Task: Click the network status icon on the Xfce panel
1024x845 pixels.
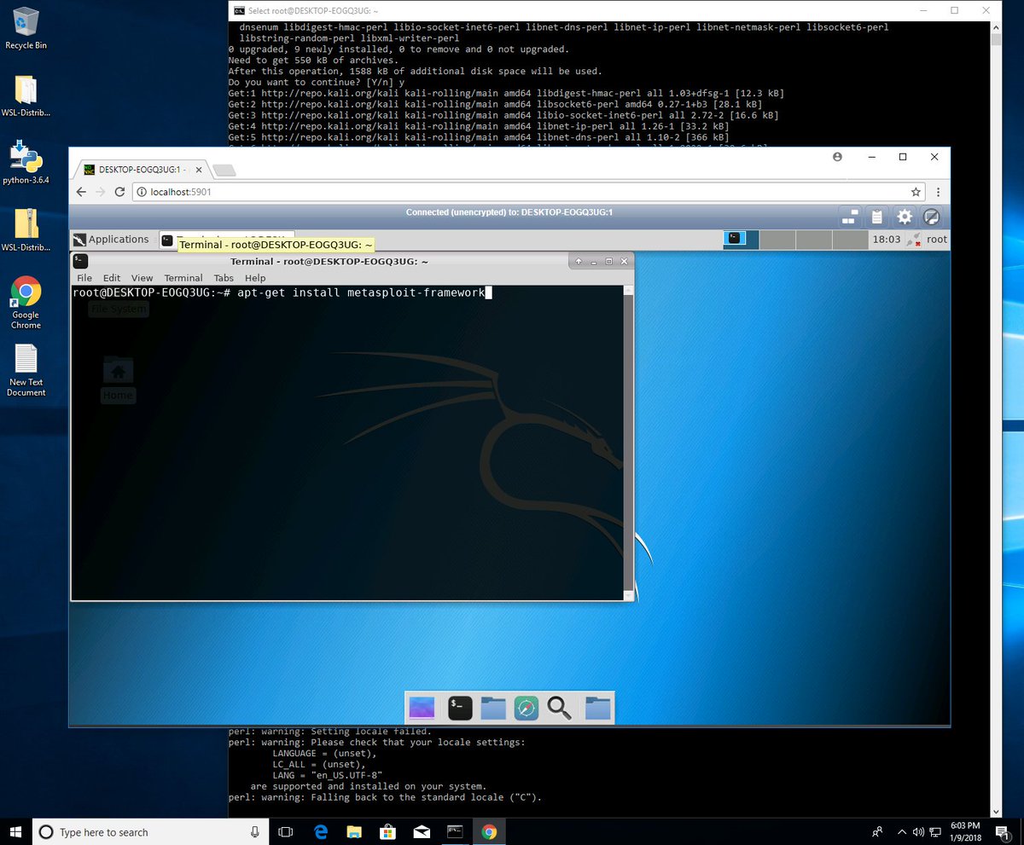Action: click(x=914, y=240)
